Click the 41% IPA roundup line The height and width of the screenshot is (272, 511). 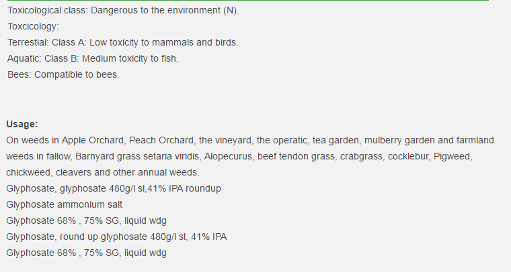point(114,188)
